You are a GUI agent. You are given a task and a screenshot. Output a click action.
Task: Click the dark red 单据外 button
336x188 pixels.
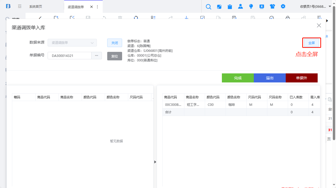302,78
